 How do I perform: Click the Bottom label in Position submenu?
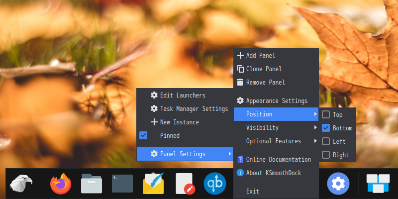pos(342,128)
